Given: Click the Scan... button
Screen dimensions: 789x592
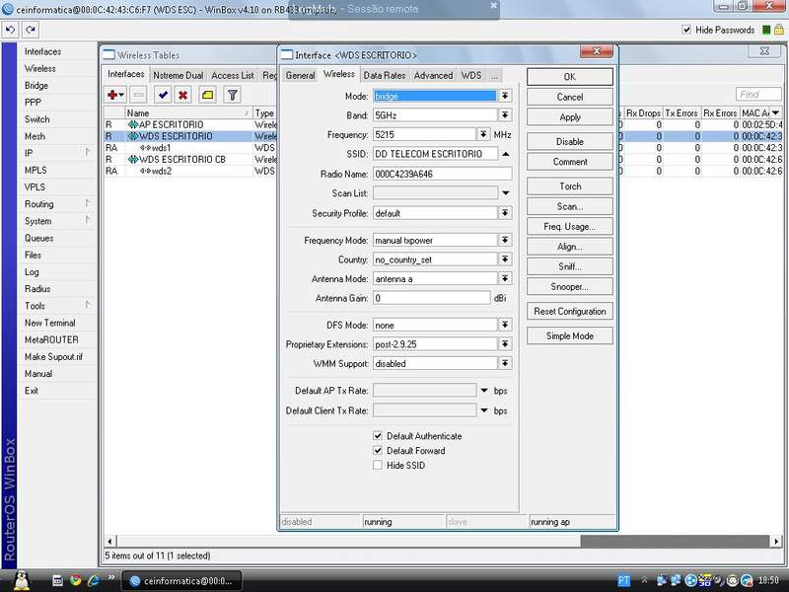Looking at the screenshot, I should (x=570, y=206).
